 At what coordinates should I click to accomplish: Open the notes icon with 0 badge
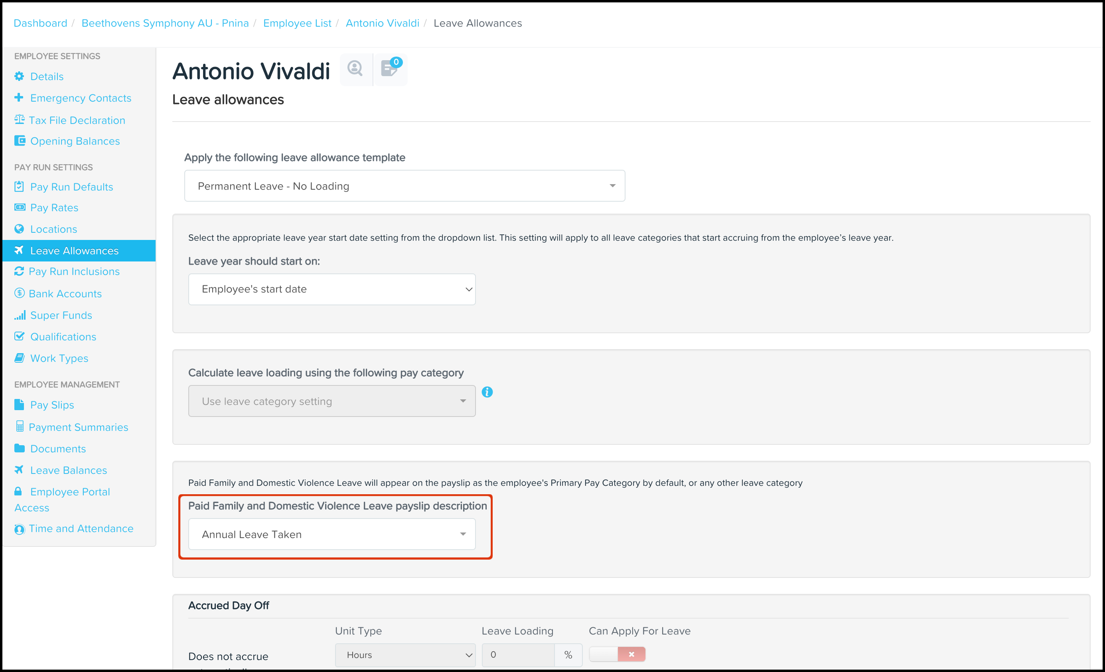(x=389, y=69)
